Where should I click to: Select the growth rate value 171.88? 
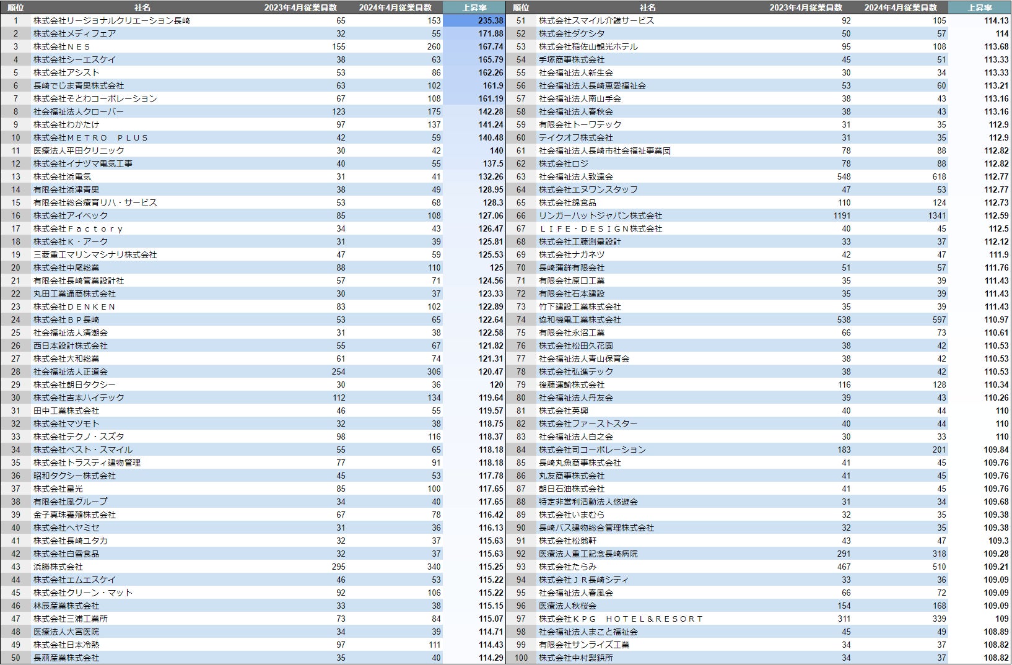pyautogui.click(x=491, y=33)
